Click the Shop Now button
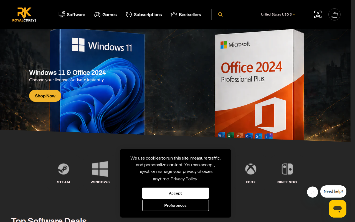Image resolution: width=355 pixels, height=222 pixels. [x=45, y=96]
